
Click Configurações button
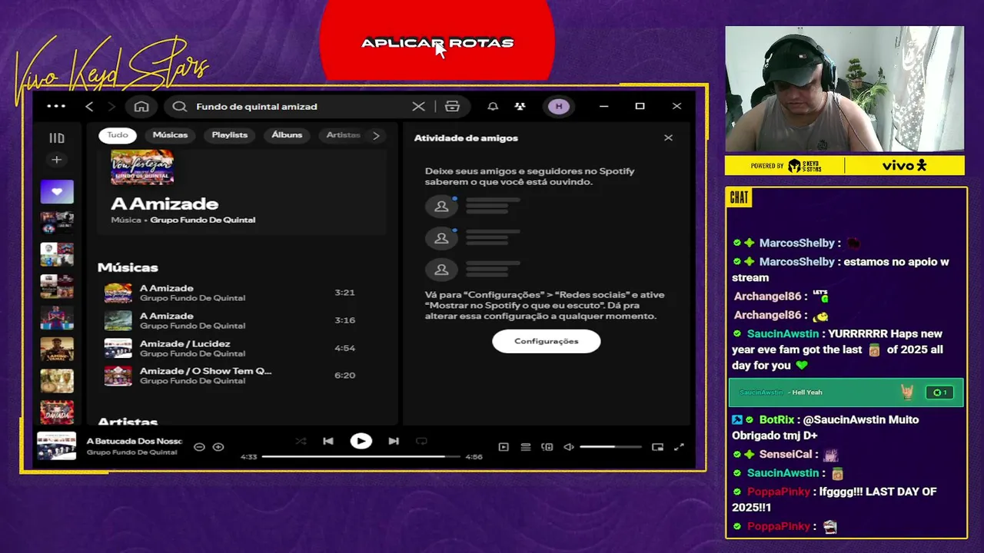[x=547, y=341]
